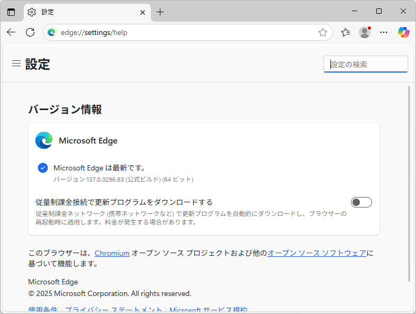Click the Edge logo in address bar
This screenshot has width=416, height=314.
tap(51, 32)
